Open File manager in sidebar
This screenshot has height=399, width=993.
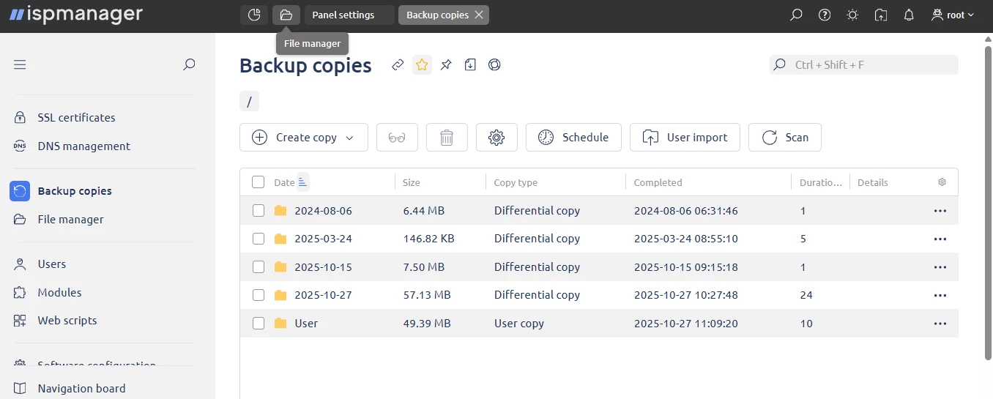click(70, 220)
